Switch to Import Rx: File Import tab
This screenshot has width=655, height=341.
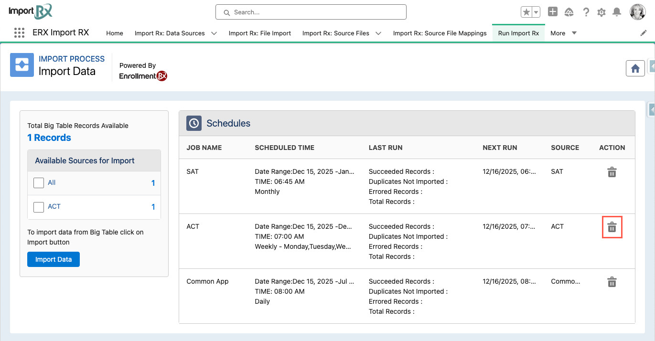259,33
